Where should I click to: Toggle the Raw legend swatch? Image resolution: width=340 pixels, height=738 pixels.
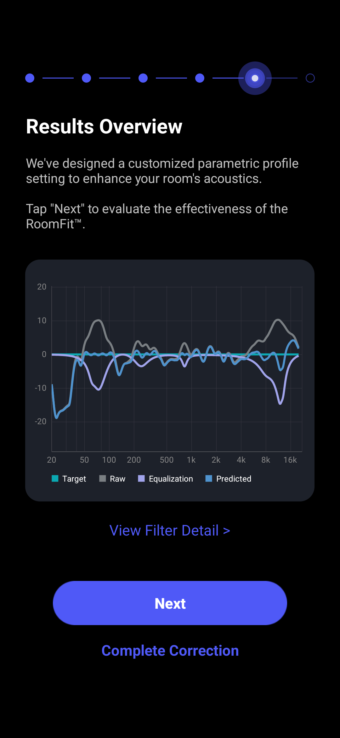pos(103,478)
